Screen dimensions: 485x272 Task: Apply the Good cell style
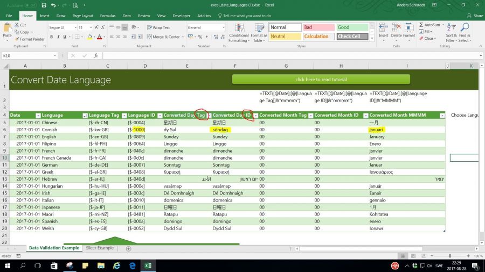point(352,27)
